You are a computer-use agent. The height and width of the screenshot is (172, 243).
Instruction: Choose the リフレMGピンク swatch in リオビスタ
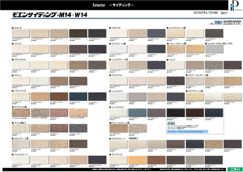coord(137,33)
